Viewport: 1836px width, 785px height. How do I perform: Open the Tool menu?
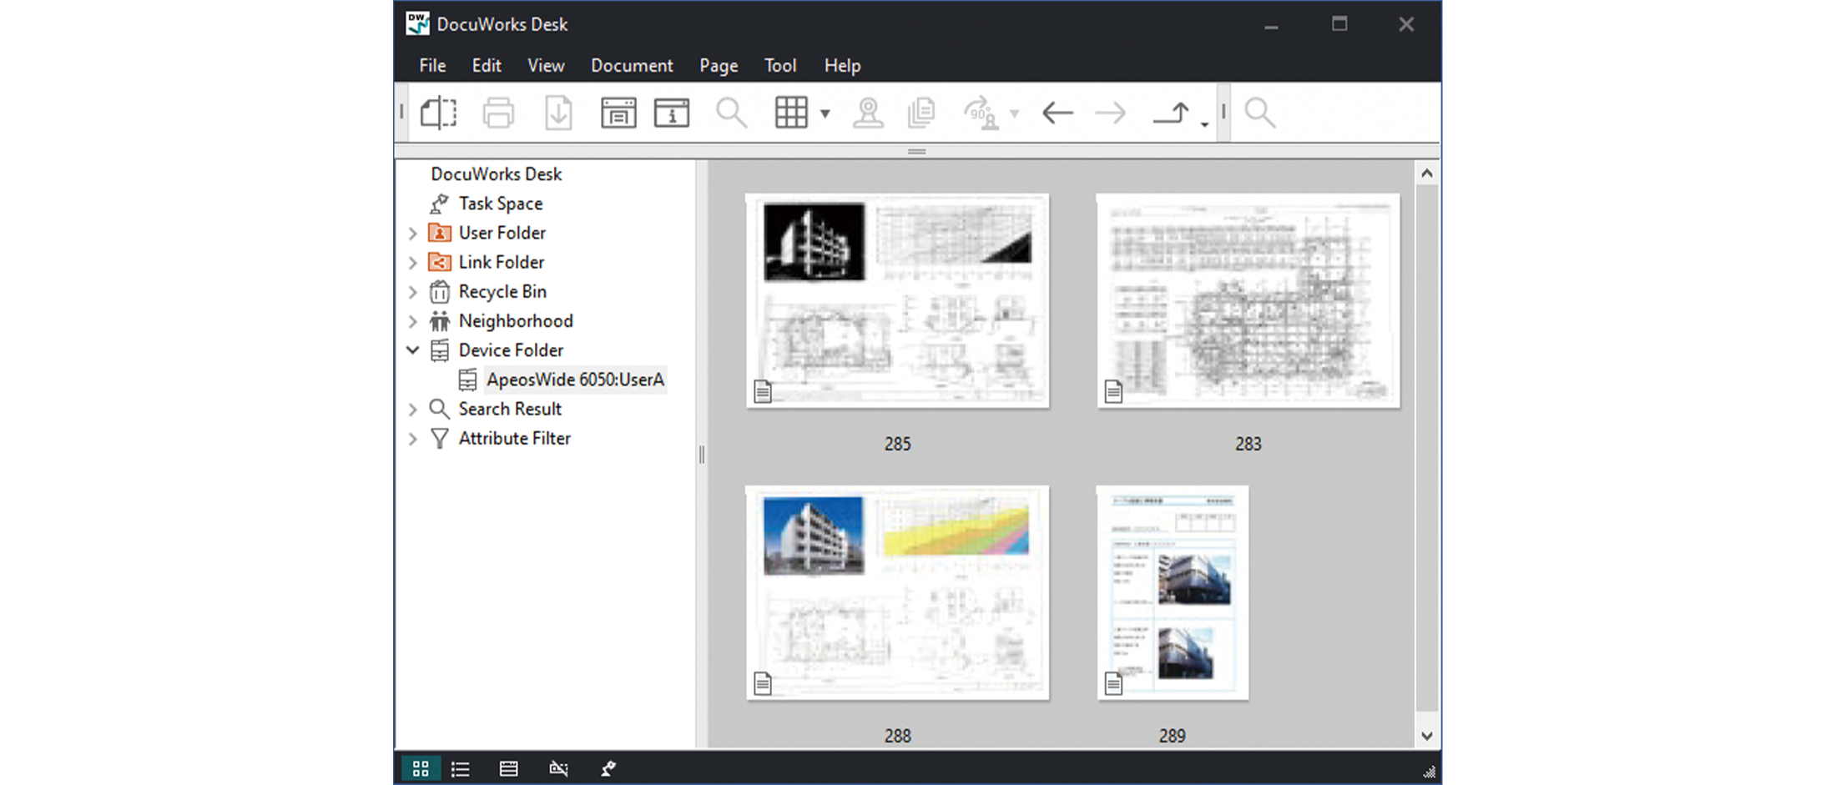click(779, 65)
